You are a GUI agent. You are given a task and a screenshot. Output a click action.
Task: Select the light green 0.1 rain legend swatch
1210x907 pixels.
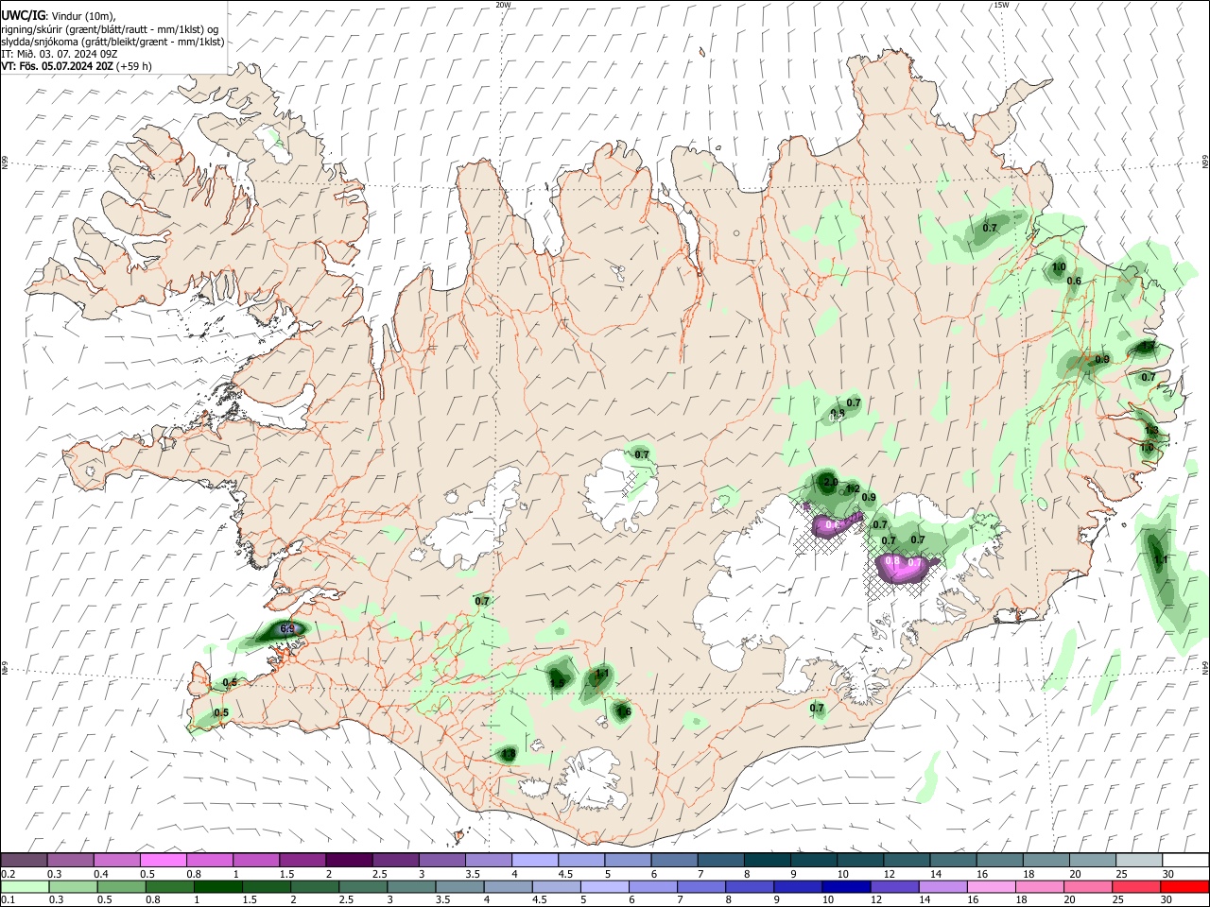(x=24, y=887)
